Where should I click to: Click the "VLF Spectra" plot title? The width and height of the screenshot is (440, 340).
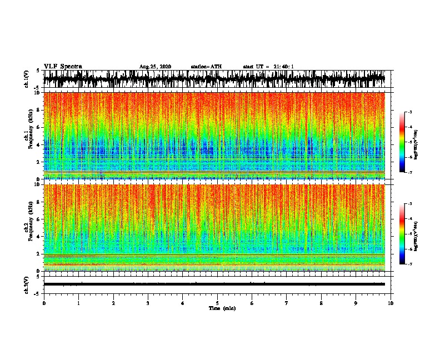point(63,67)
